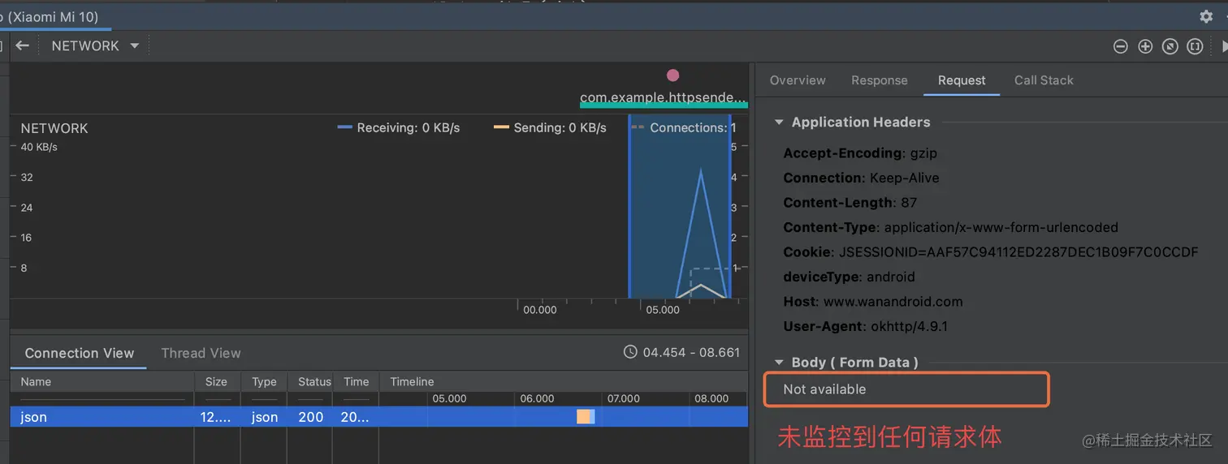Click the Not available body text
The image size is (1228, 464).
point(824,389)
